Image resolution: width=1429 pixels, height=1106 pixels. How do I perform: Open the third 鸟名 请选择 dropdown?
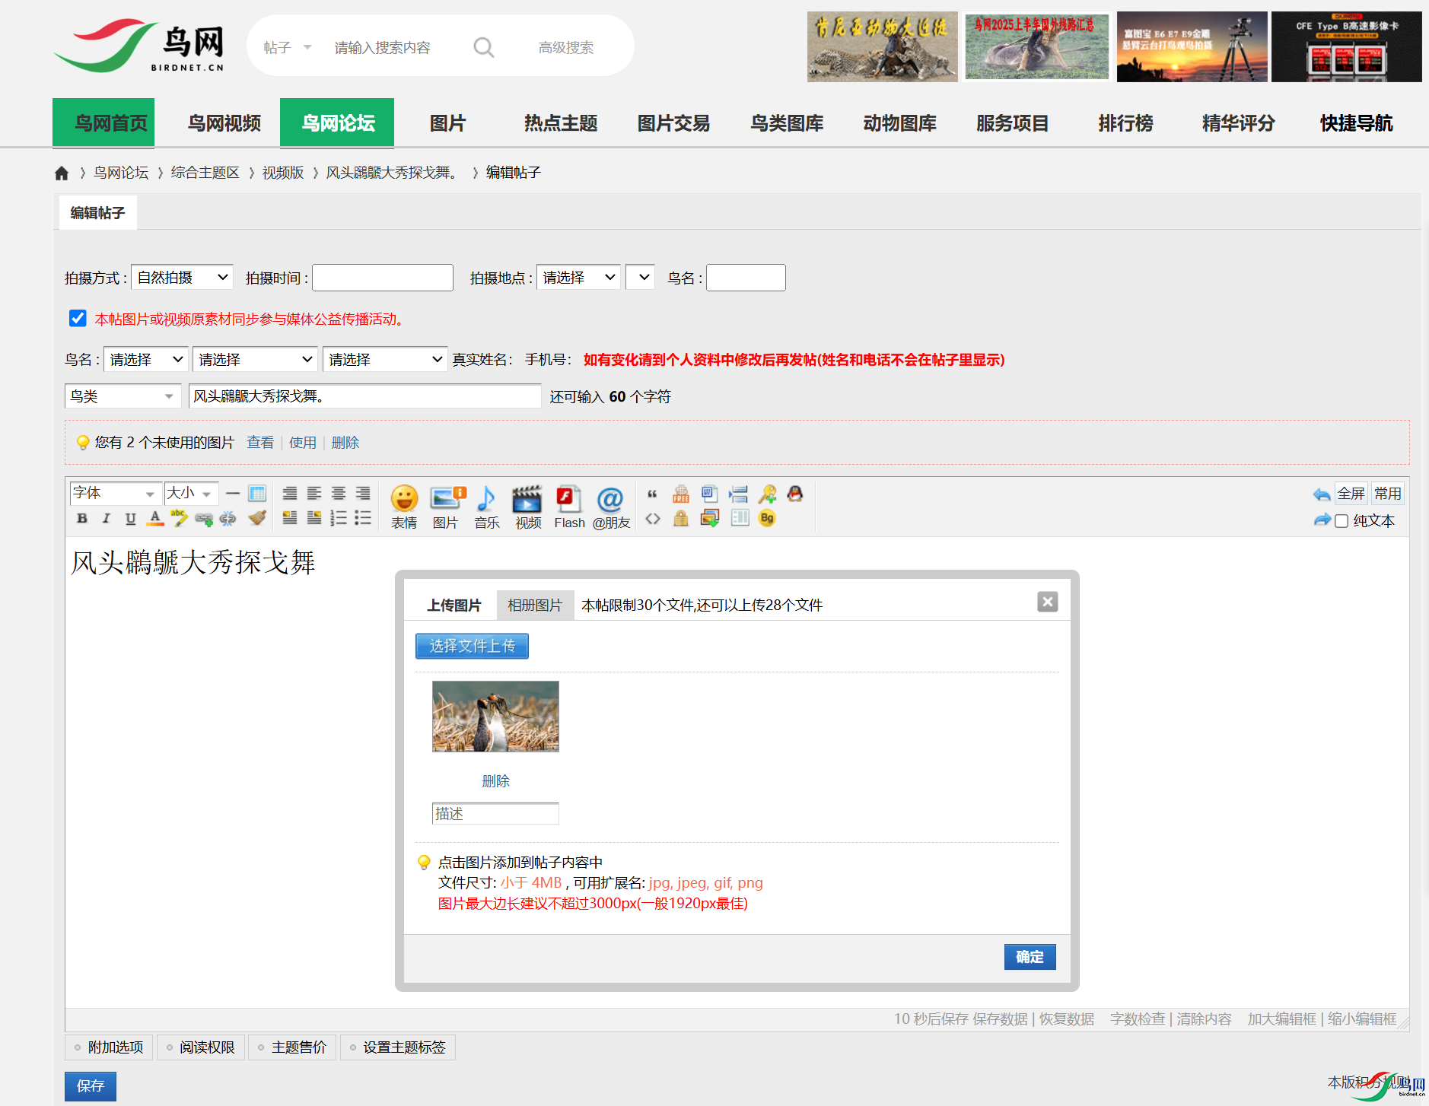[x=385, y=359]
